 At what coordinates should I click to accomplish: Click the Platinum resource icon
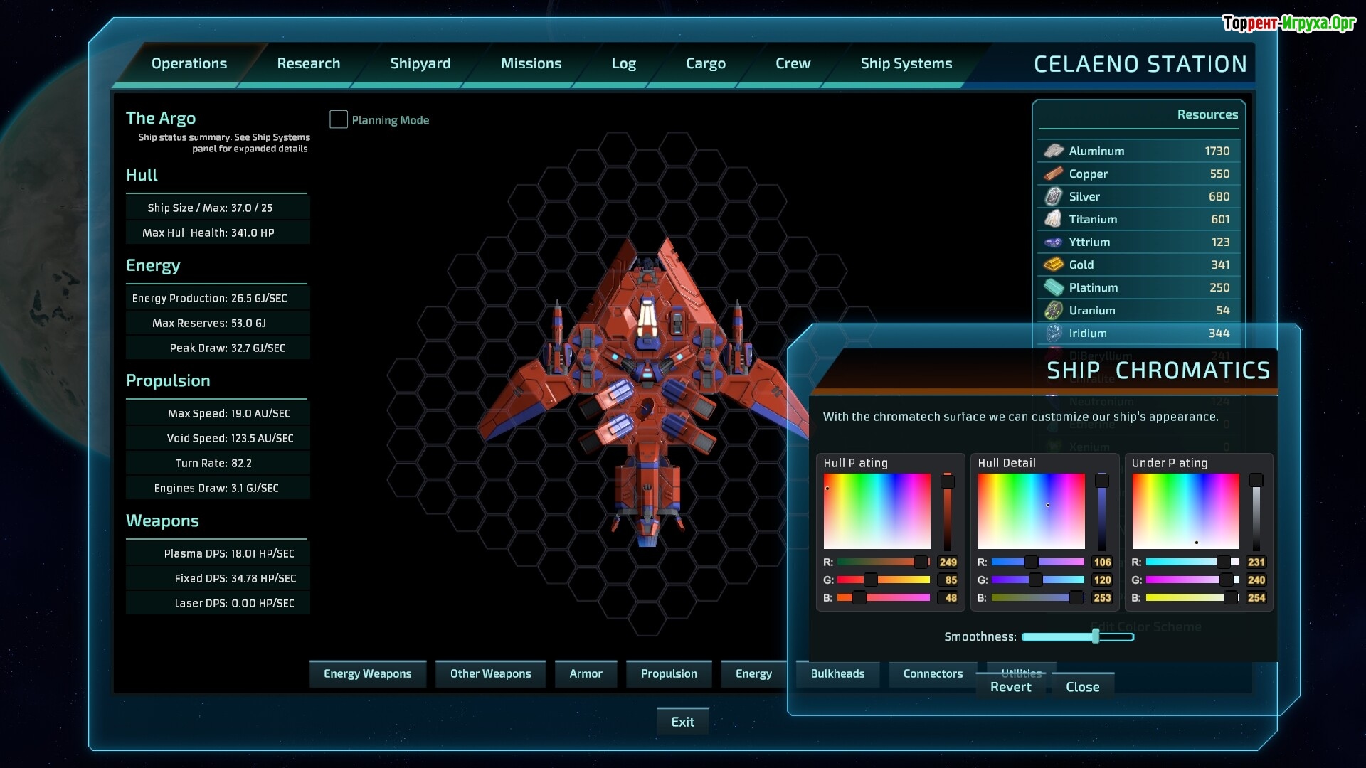[x=1053, y=287]
